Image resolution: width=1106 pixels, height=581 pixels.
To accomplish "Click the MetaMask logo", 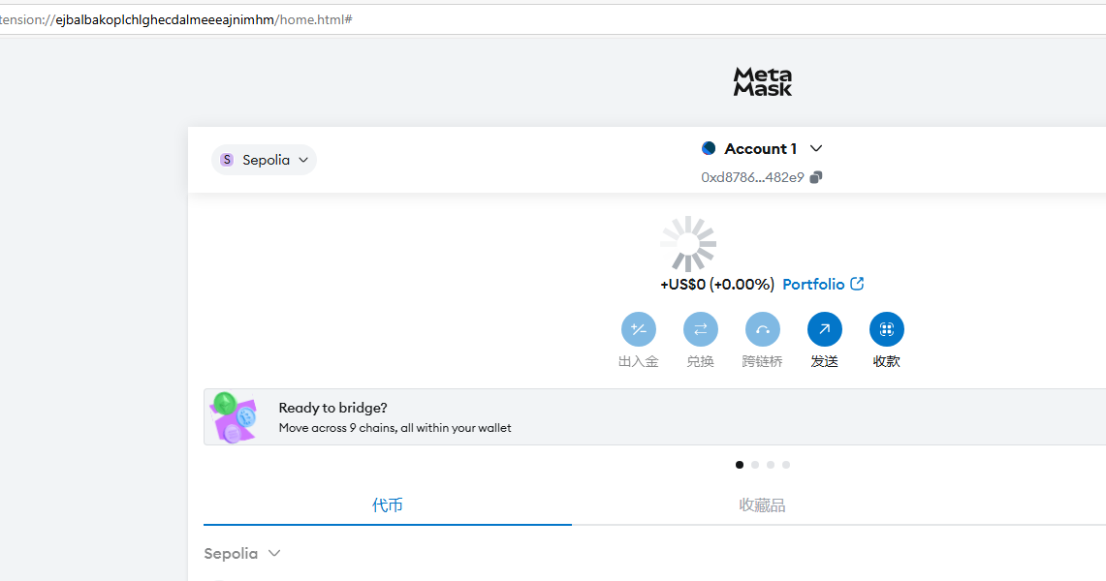I will (x=763, y=81).
